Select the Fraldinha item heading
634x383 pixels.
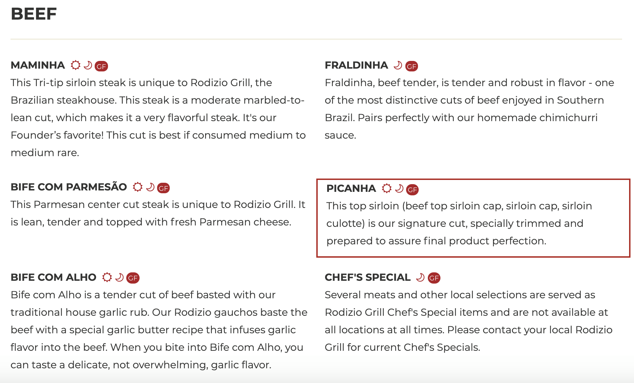pos(356,65)
